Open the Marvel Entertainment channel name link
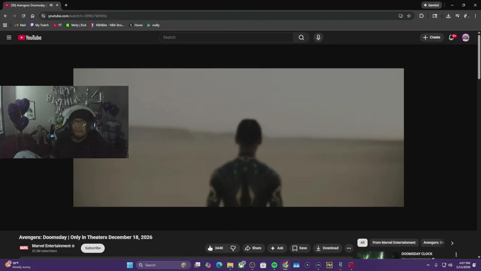This screenshot has height=271, width=481. [51, 246]
